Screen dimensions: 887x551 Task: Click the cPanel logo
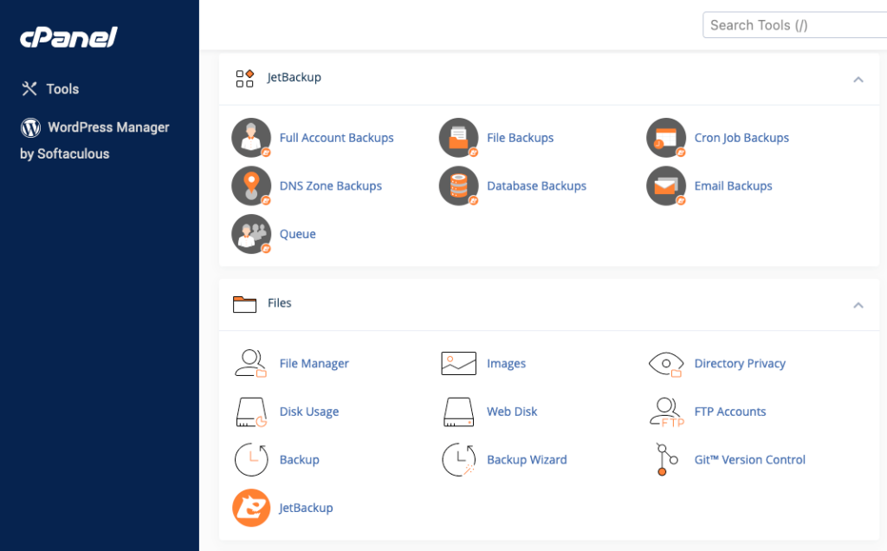click(x=68, y=37)
